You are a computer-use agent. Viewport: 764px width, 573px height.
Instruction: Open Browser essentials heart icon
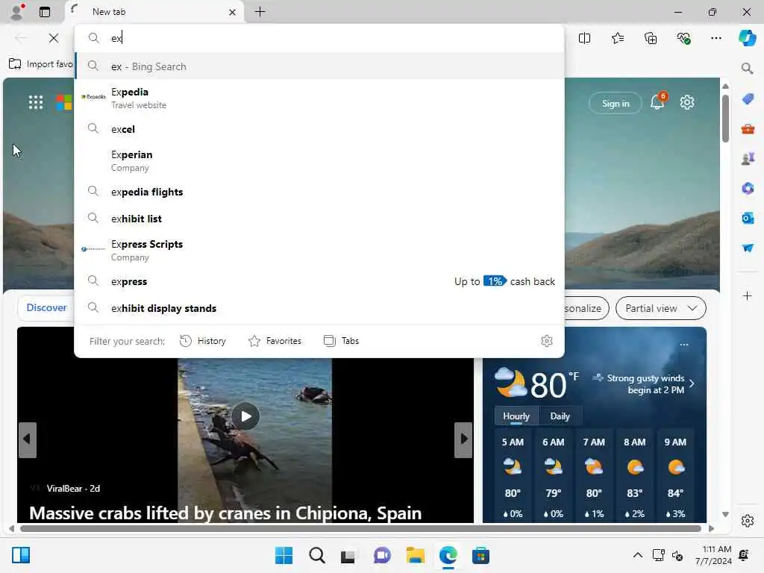(683, 38)
